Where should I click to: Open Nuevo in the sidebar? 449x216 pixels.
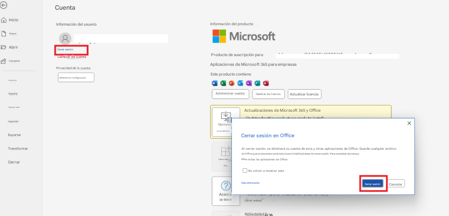[13, 34]
